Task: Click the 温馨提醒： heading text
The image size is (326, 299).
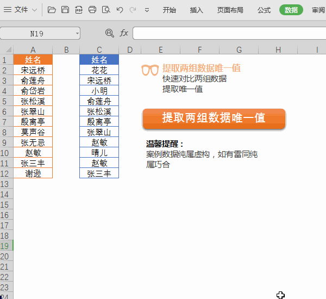Action: (165, 144)
